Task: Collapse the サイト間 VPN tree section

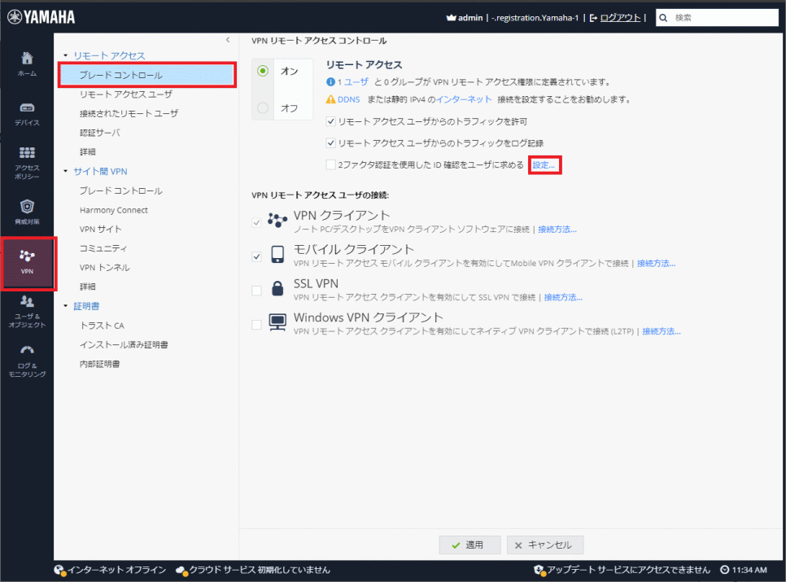Action: point(66,171)
